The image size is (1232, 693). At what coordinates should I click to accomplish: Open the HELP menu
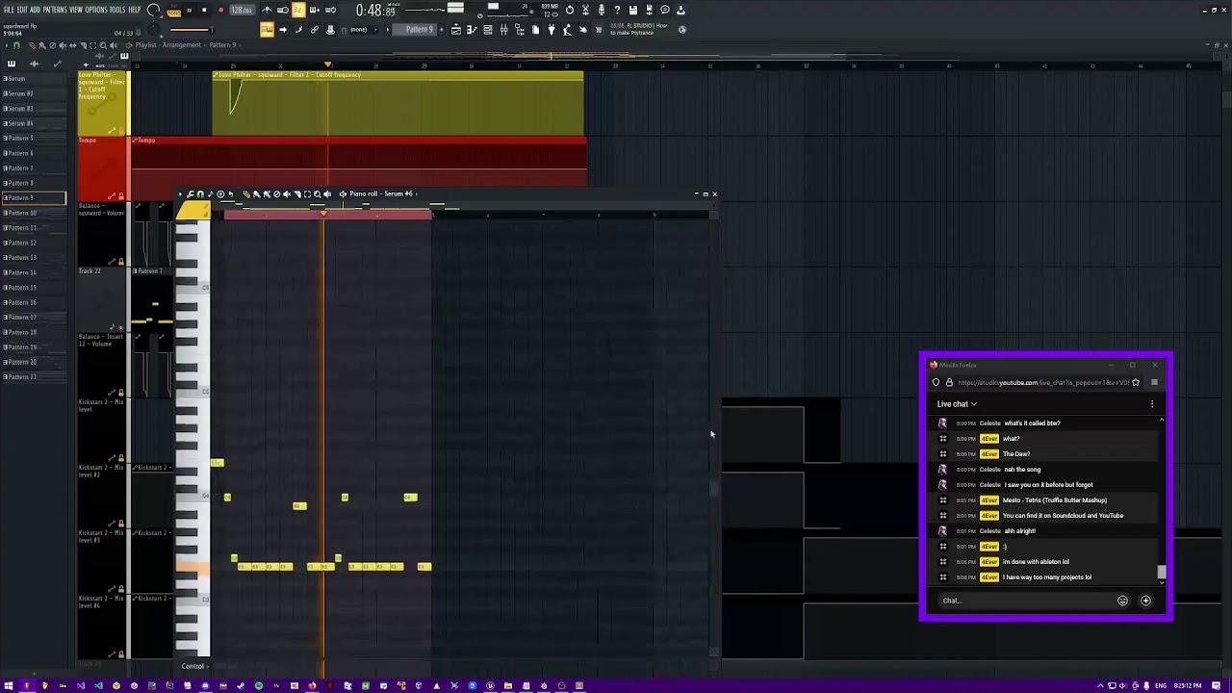click(135, 10)
